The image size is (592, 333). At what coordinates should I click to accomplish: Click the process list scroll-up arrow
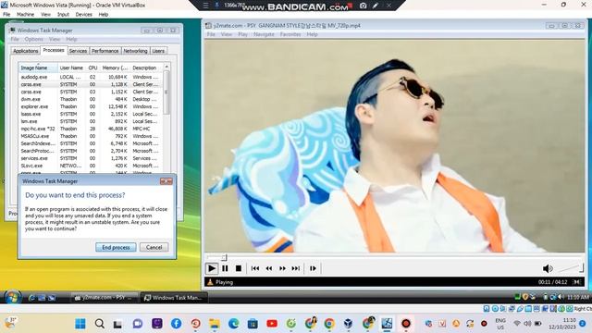[x=166, y=67]
